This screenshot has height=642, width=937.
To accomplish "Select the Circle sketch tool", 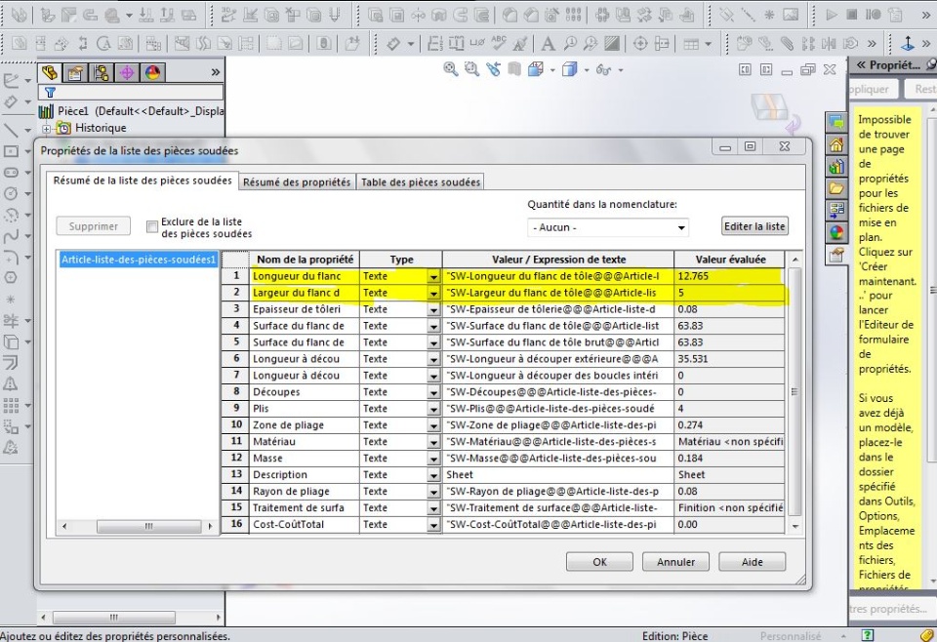I will pyautogui.click(x=11, y=193).
